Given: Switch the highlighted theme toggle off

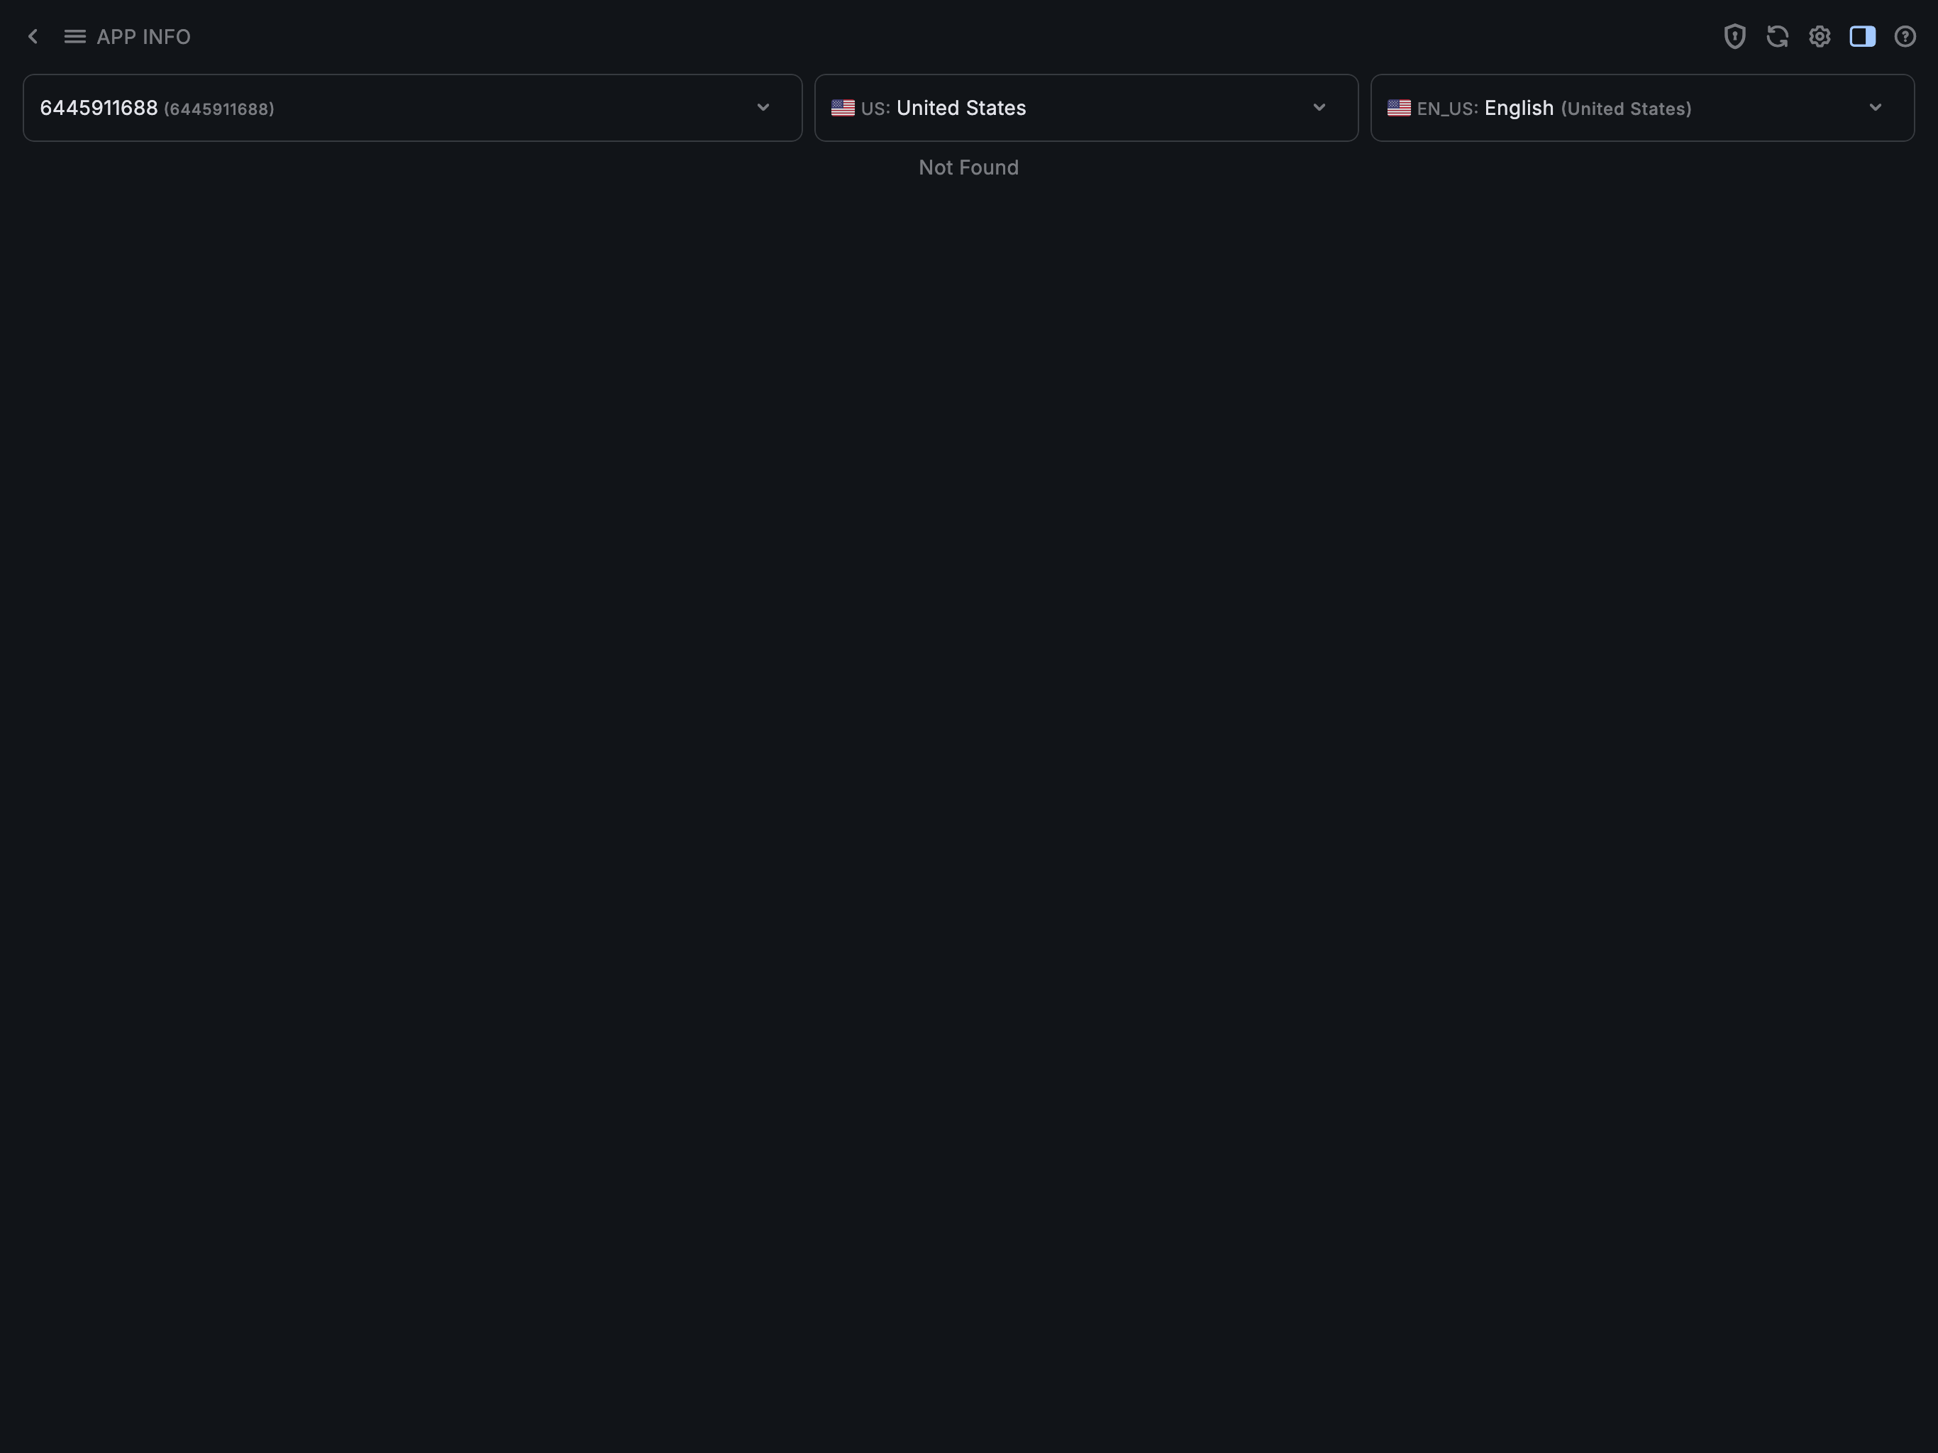Looking at the screenshot, I should pyautogui.click(x=1863, y=36).
